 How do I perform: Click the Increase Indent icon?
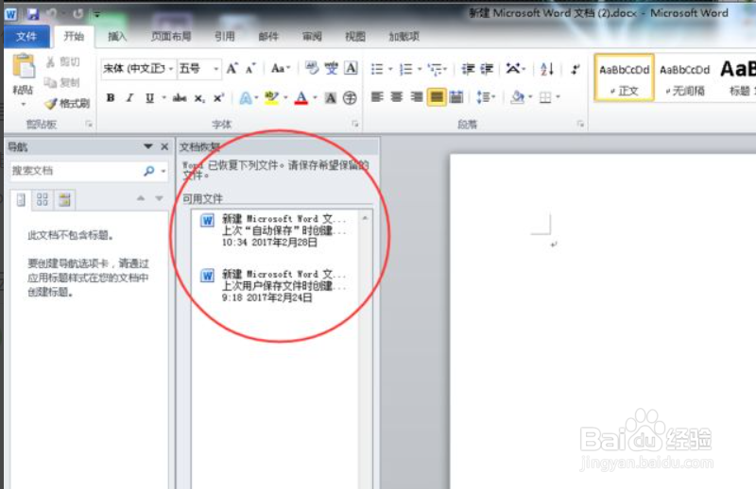487,69
